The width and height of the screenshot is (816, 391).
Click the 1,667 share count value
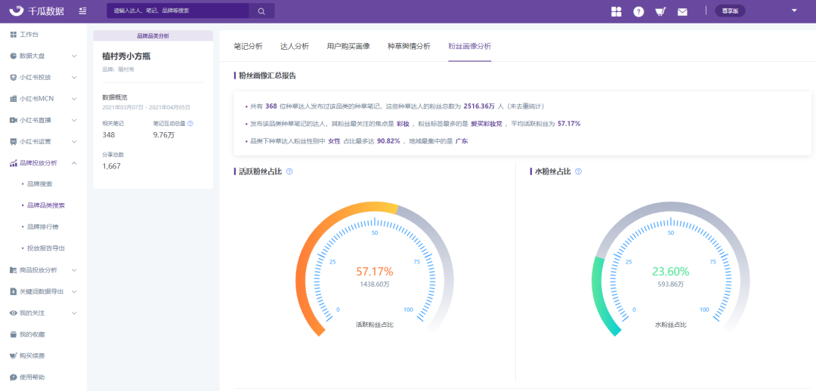point(112,166)
